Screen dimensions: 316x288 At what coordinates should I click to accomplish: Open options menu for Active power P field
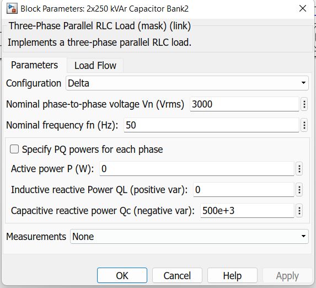pos(299,169)
